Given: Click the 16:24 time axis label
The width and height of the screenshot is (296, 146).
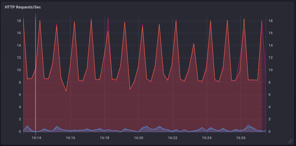Looking at the screenshot, I should coord(207,138).
